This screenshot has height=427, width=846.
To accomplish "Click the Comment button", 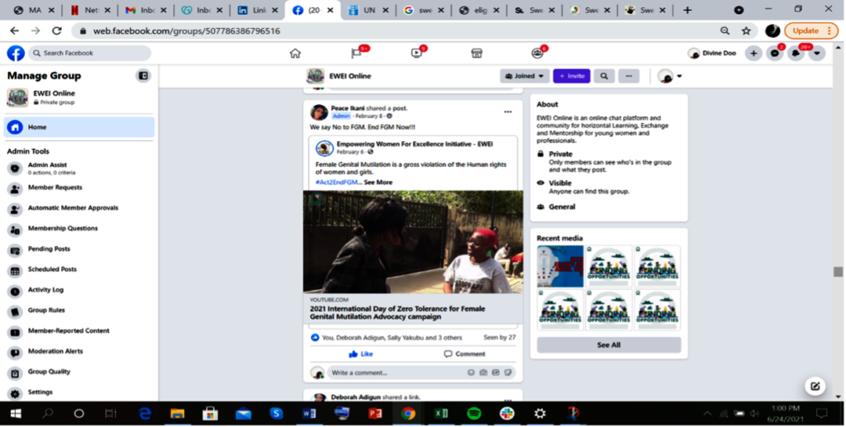I will click(464, 353).
